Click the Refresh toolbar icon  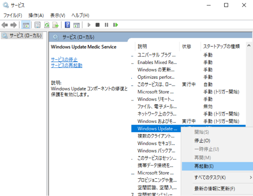[46, 25]
